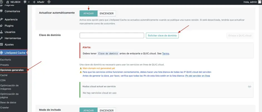
Task: Click the Herramientas wrench icon
Action: pos(1,38)
